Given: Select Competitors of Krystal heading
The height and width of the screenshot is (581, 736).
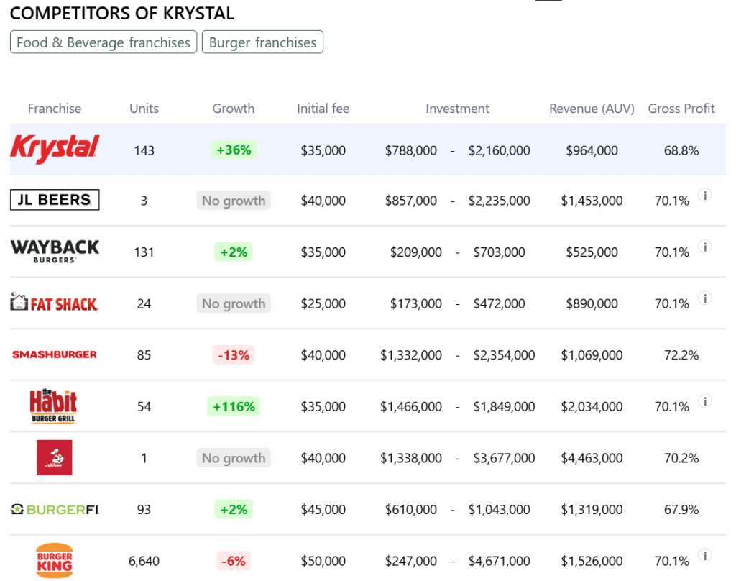Looking at the screenshot, I should click(x=122, y=13).
